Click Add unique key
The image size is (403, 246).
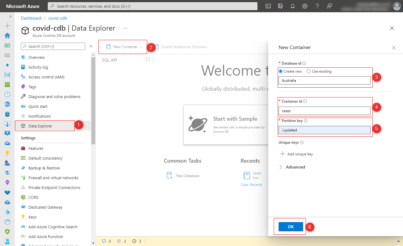click(x=296, y=154)
